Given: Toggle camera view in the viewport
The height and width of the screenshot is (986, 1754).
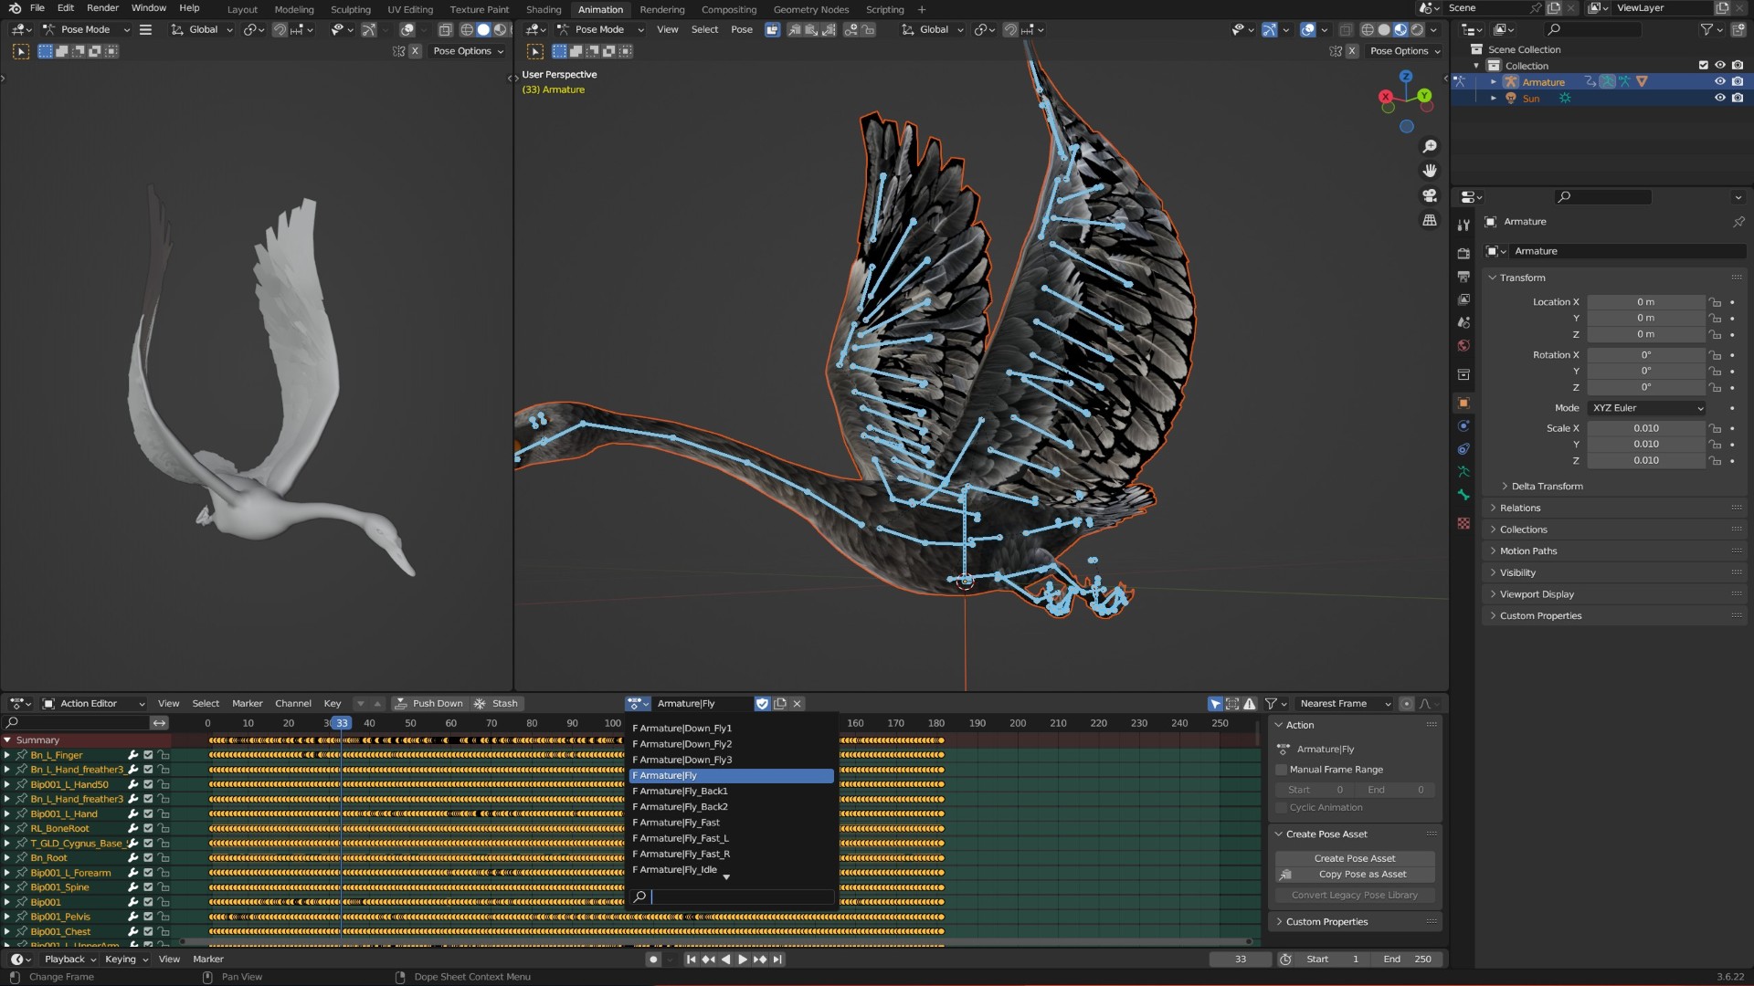Looking at the screenshot, I should pyautogui.click(x=1430, y=195).
